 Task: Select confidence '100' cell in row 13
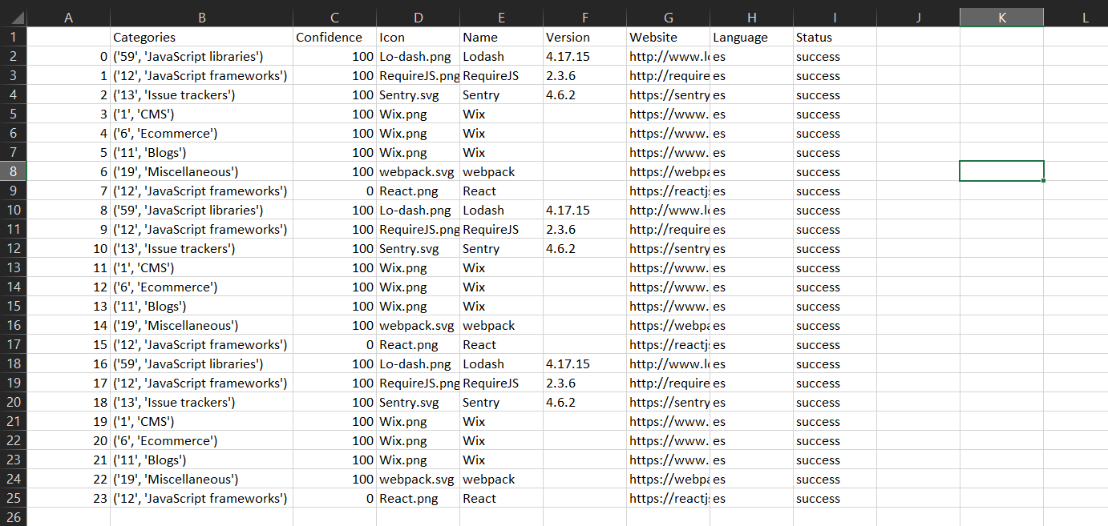[x=334, y=267]
